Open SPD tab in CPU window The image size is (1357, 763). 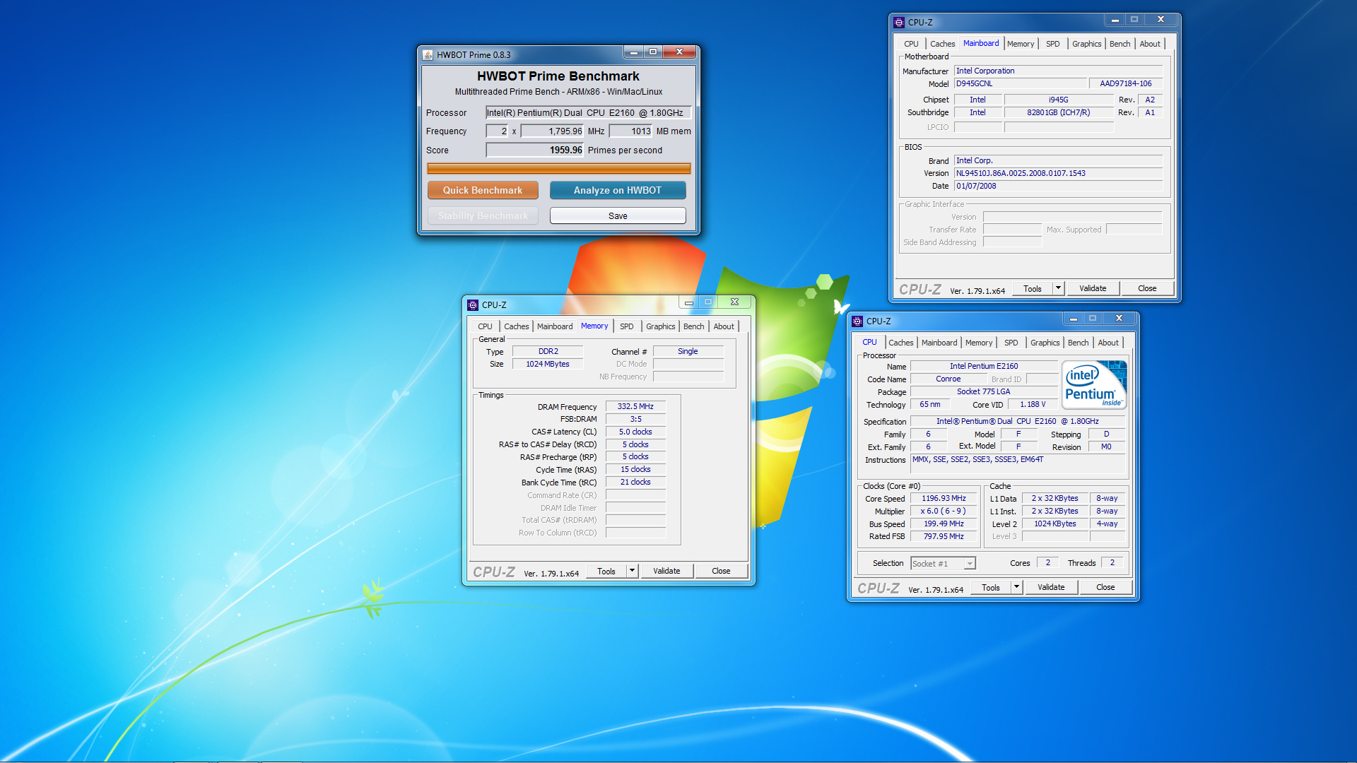click(x=1011, y=343)
